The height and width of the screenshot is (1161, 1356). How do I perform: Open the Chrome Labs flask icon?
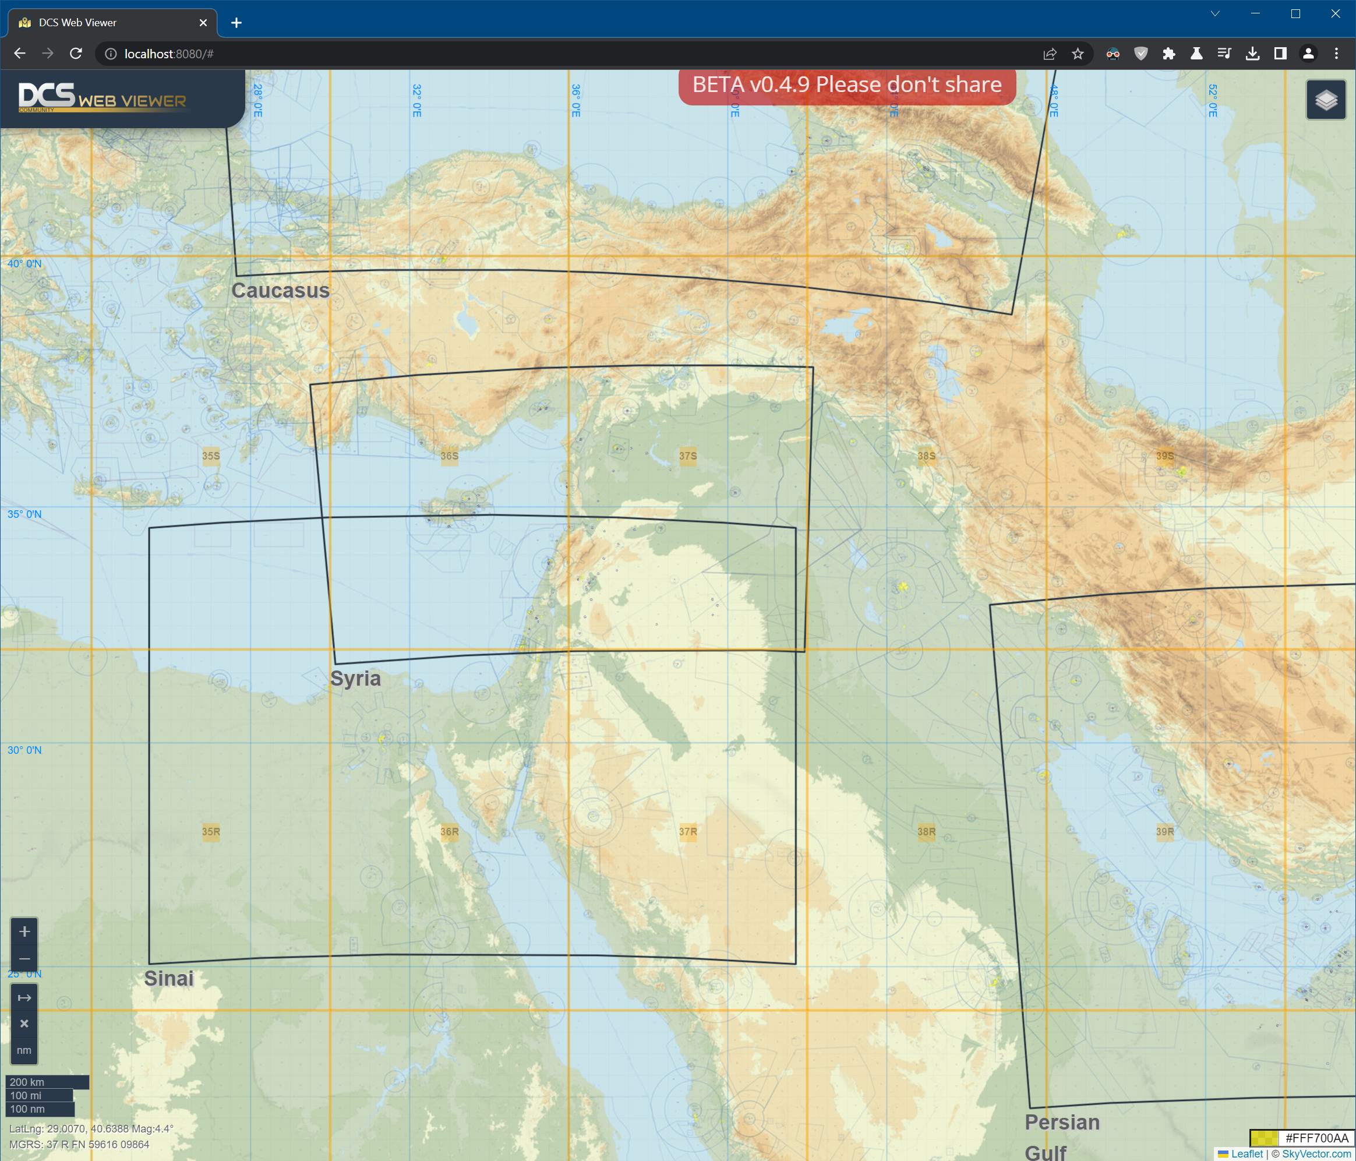1196,54
